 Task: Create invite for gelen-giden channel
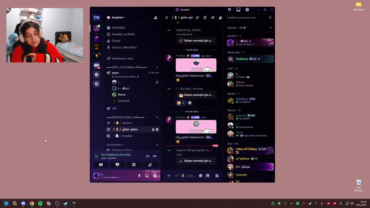[153, 129]
